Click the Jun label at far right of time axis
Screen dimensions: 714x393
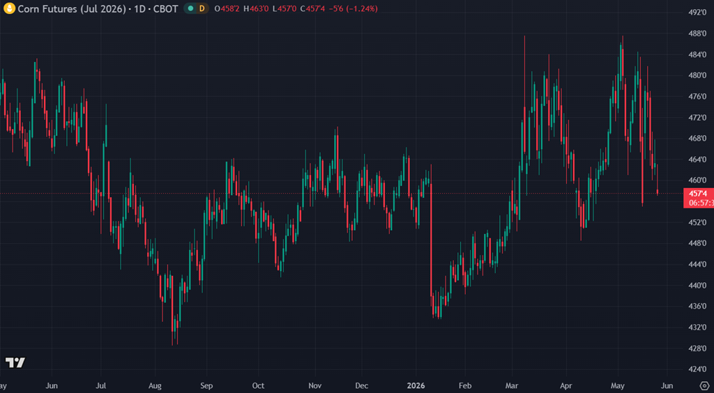667,386
